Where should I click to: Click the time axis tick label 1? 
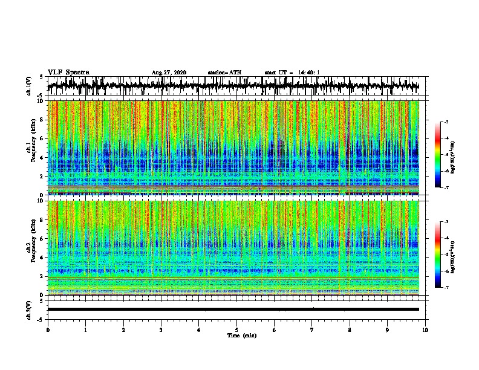pyautogui.click(x=85, y=330)
